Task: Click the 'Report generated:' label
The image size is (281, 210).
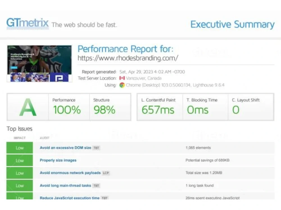Action: tap(99, 72)
